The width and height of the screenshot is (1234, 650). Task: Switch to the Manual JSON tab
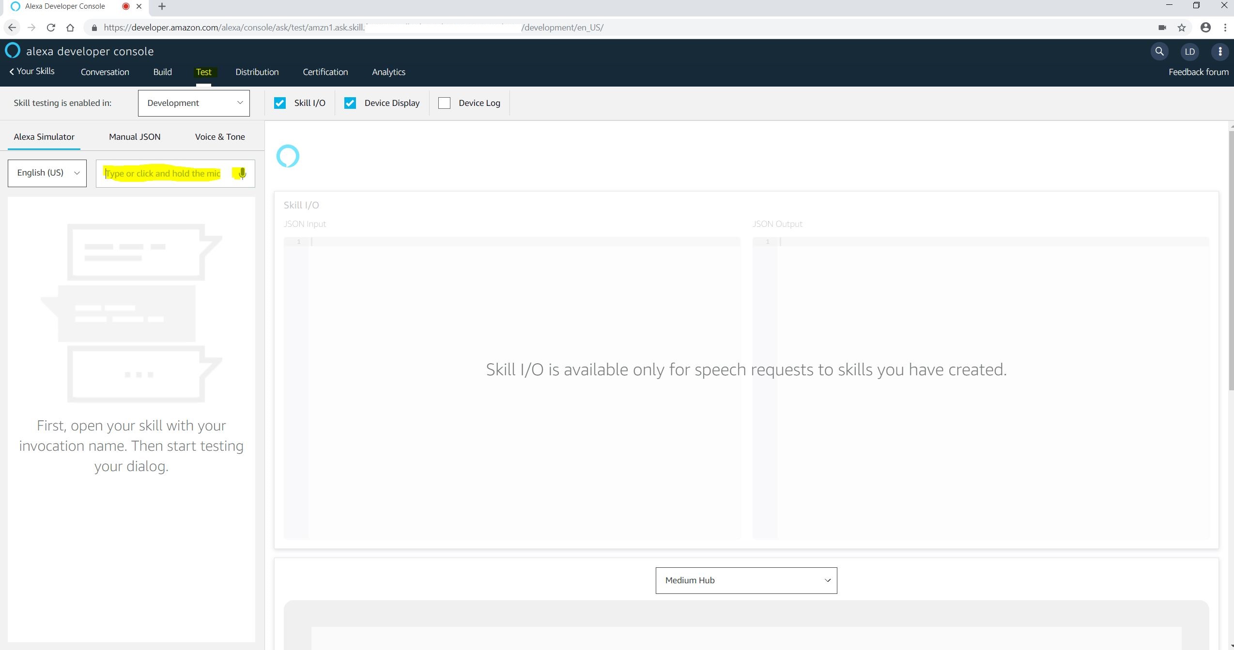pyautogui.click(x=135, y=137)
